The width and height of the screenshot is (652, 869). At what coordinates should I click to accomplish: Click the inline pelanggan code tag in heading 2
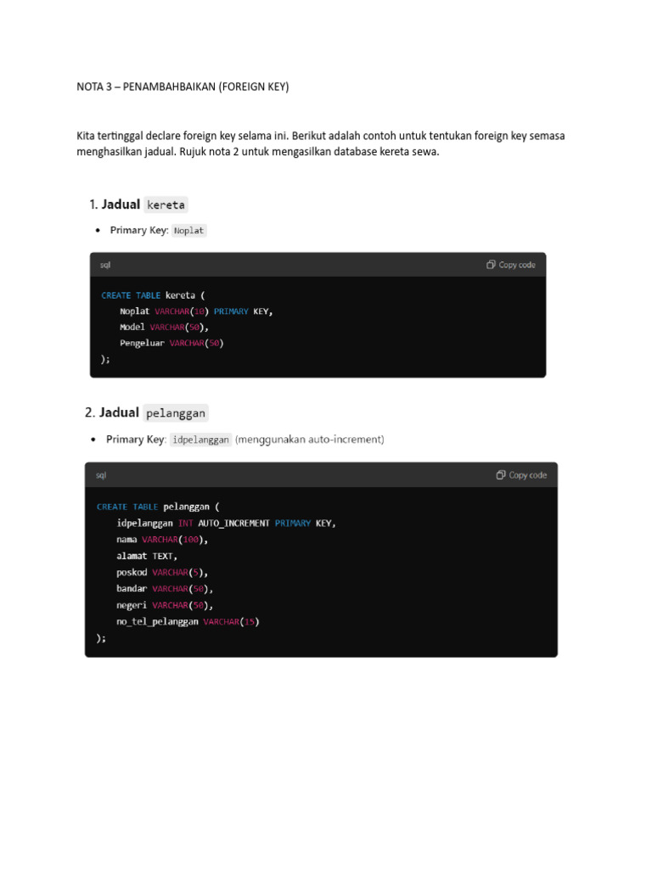(x=176, y=413)
